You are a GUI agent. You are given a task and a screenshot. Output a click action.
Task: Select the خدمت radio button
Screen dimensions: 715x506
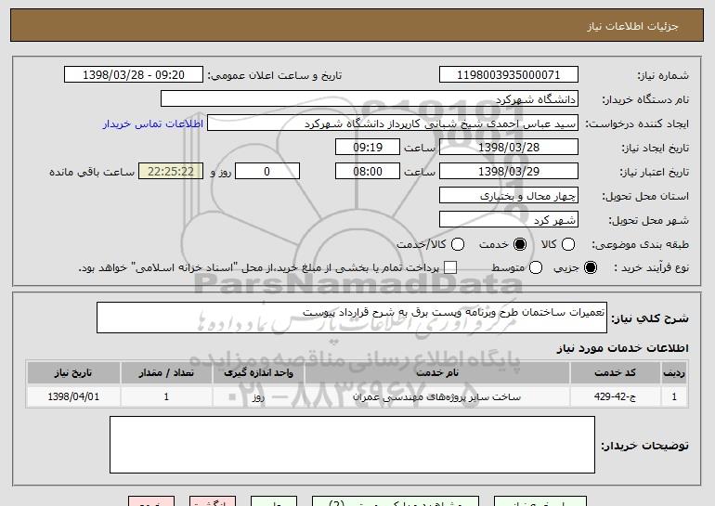[520, 244]
